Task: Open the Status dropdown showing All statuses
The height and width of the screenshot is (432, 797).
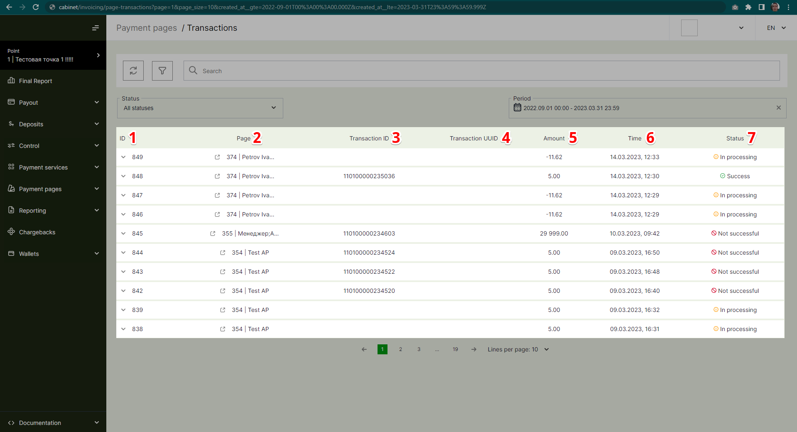Action: tap(200, 108)
